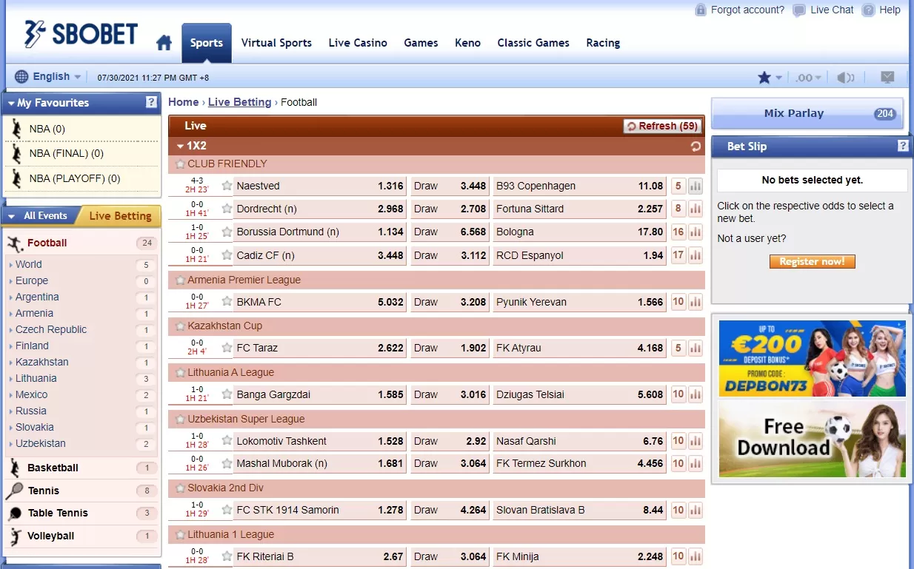Click the sound speaker icon in toolbar

[845, 78]
